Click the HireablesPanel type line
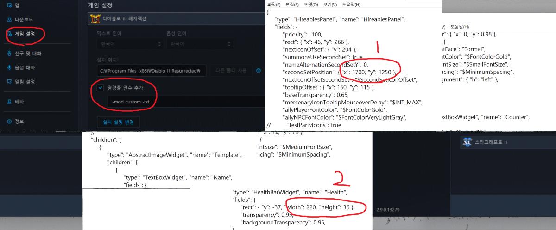The image size is (556, 230). point(340,19)
